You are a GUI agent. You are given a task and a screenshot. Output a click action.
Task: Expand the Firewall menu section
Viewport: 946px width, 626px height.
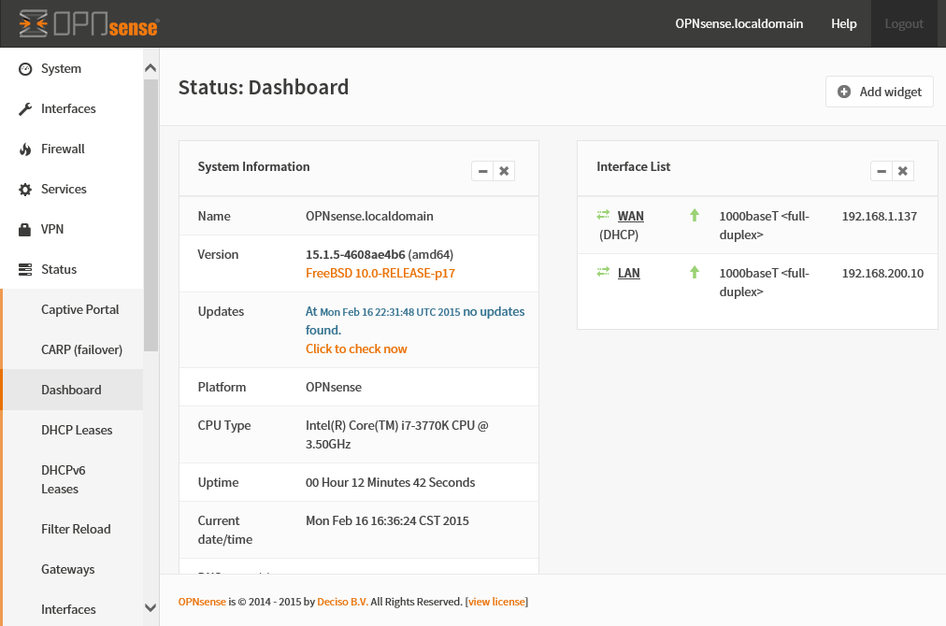(x=63, y=149)
